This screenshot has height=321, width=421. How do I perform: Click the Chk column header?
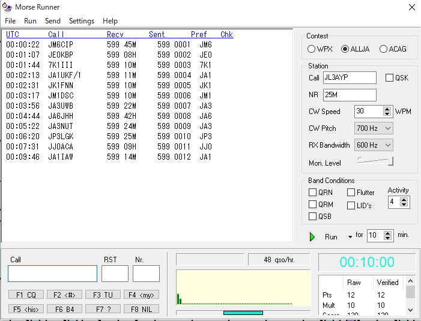coord(226,34)
